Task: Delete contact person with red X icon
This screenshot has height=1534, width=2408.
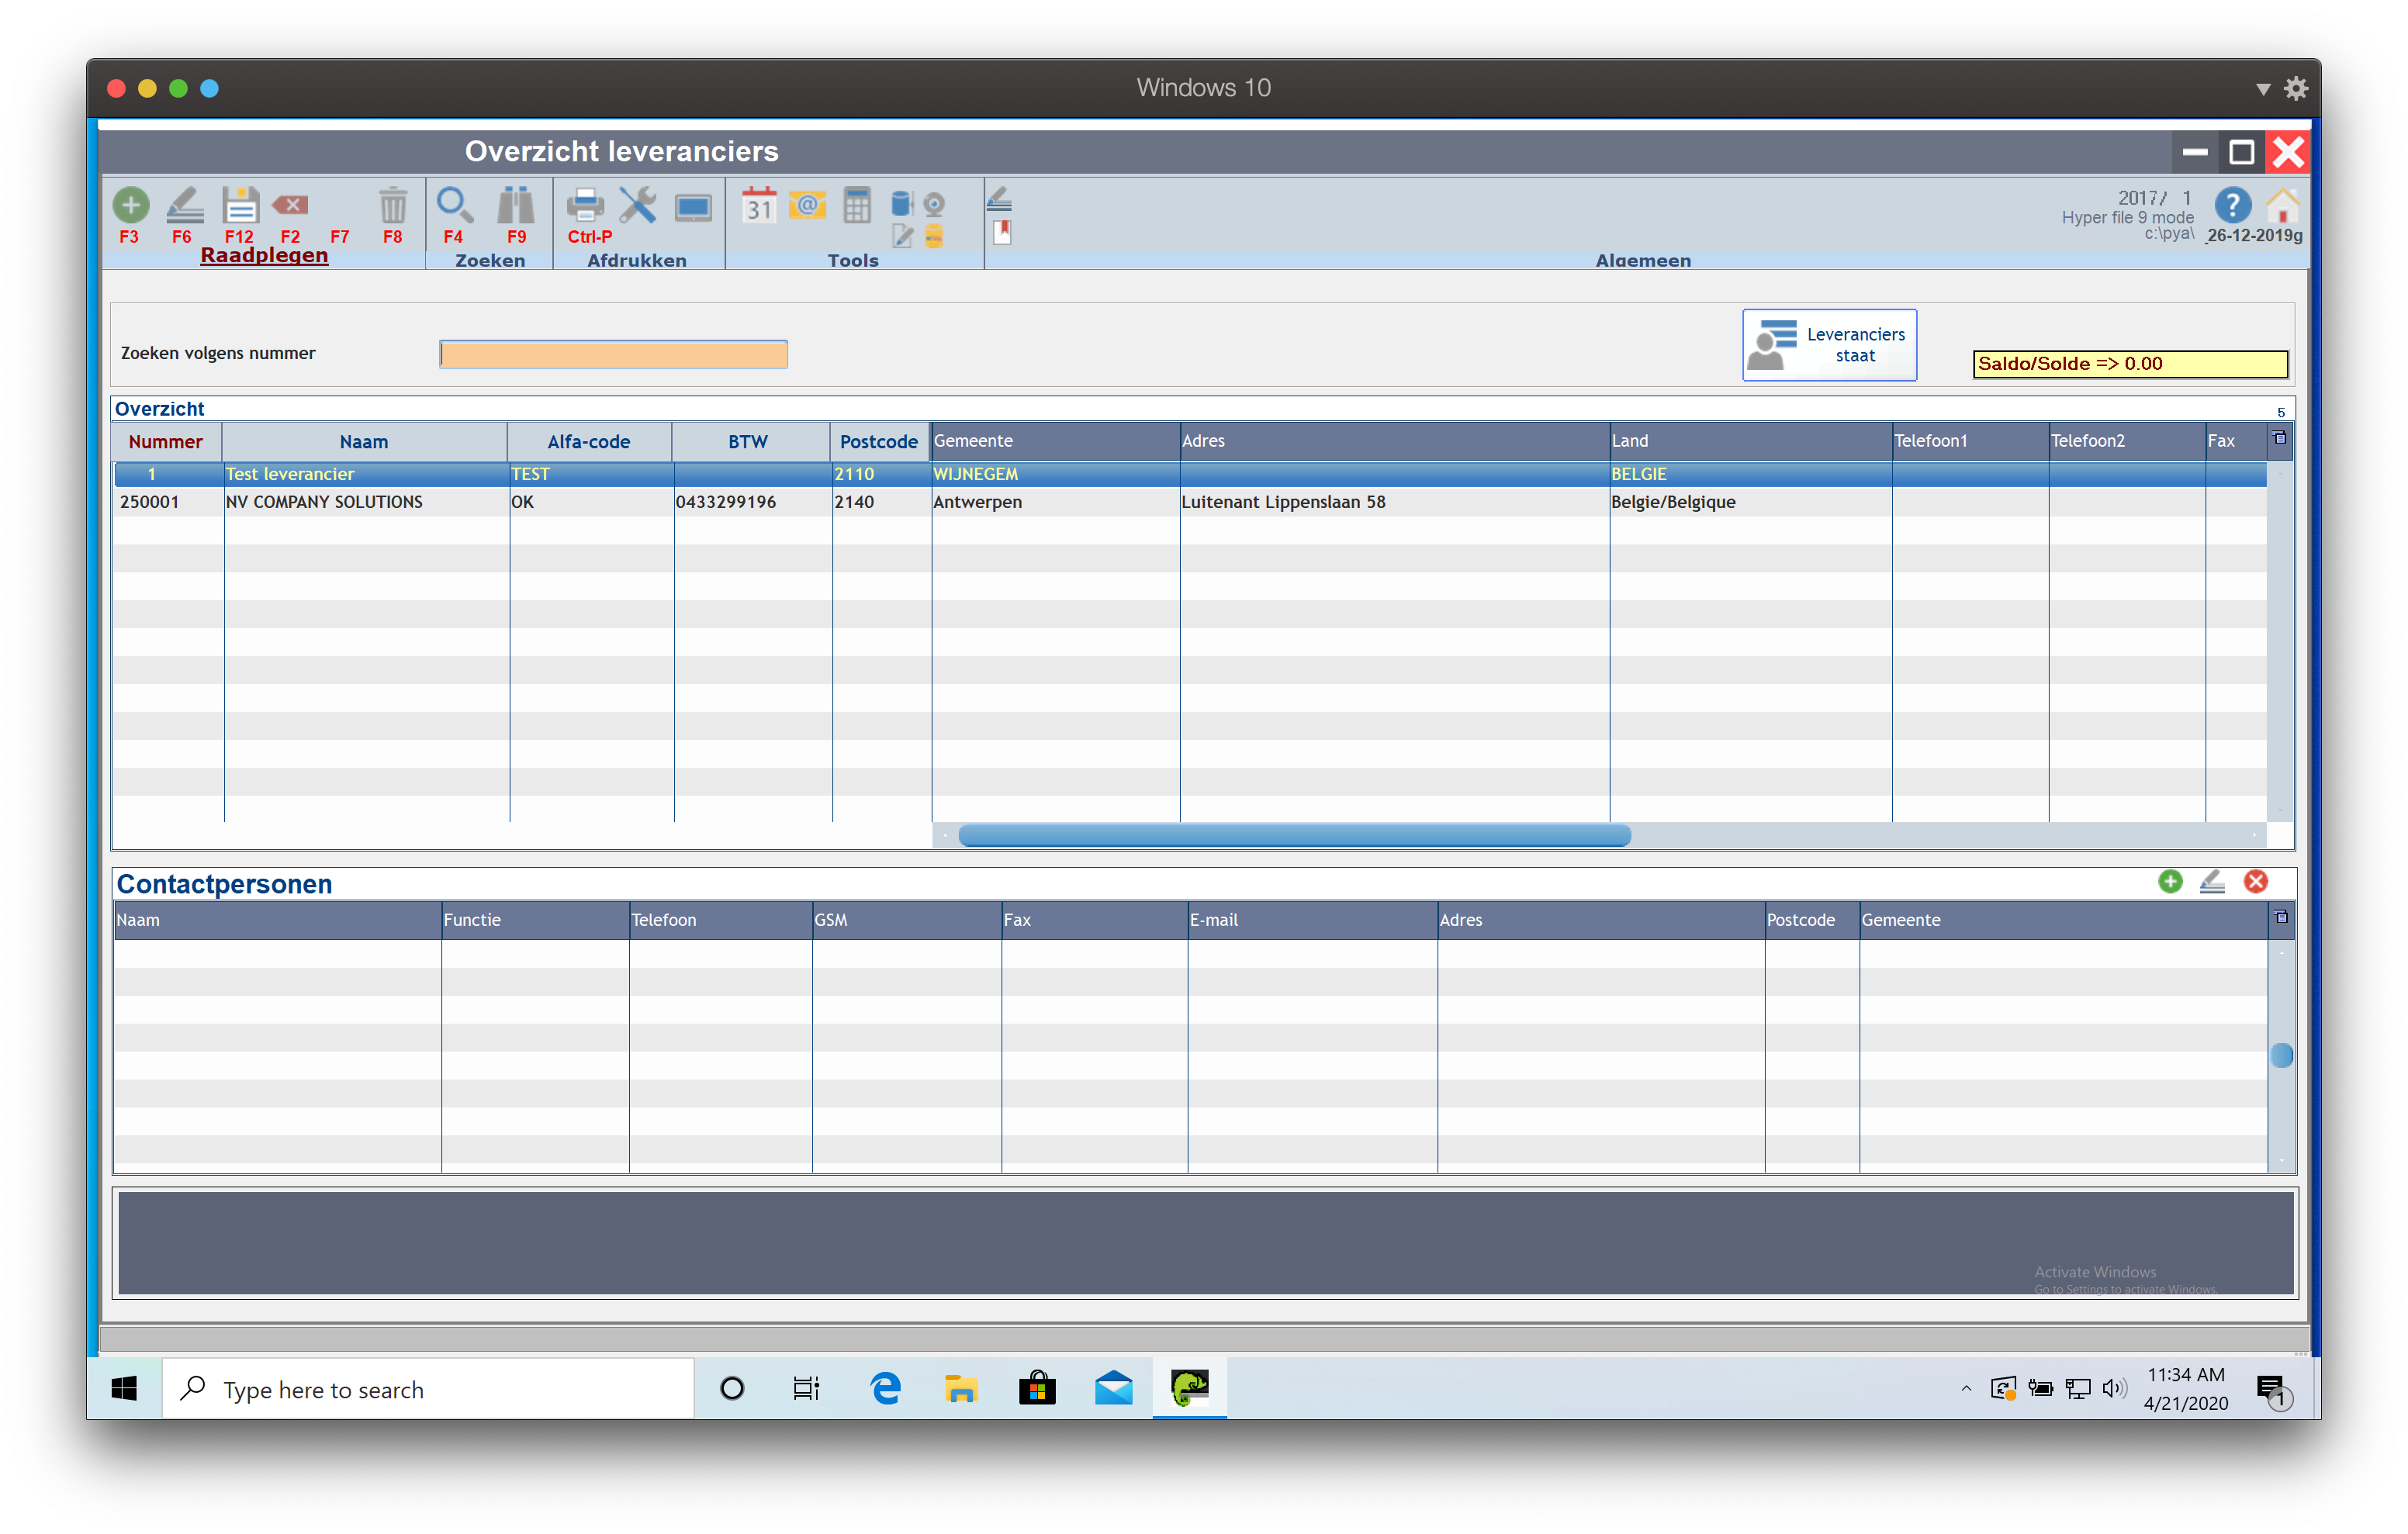Action: [x=2255, y=881]
